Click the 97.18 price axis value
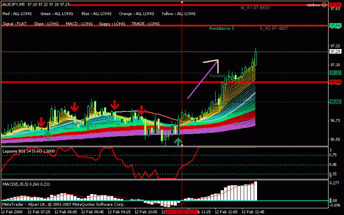Screen dimensions: 344x215 [x=335, y=65]
